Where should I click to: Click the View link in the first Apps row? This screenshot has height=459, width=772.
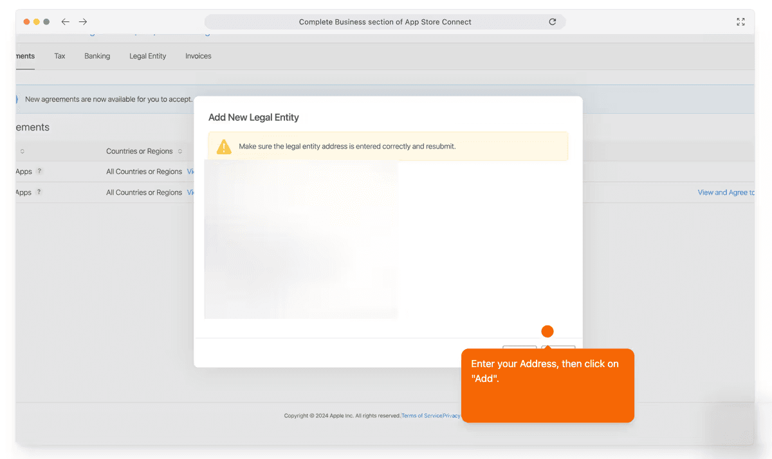point(190,172)
